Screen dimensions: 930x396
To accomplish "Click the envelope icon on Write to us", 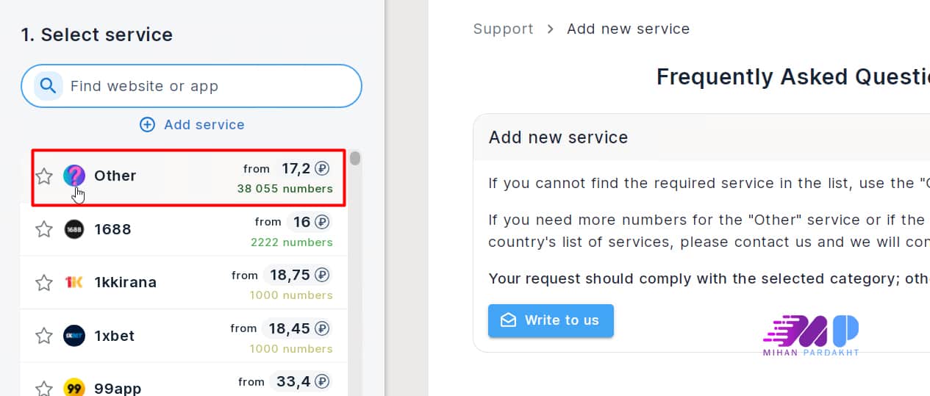I will [x=508, y=320].
